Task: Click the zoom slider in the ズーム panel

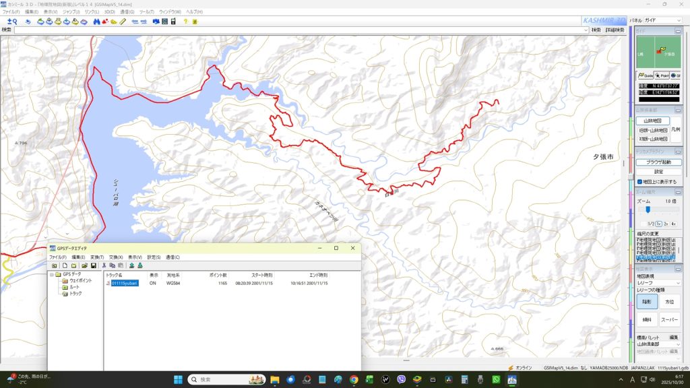Action: 648,209
